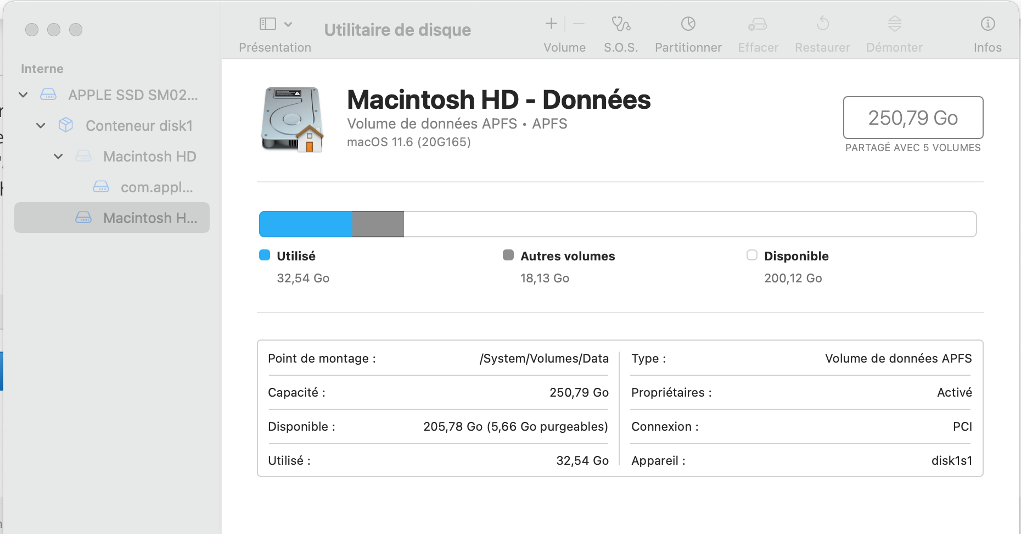Click the remove volume minus icon
The height and width of the screenshot is (534, 1021).
(579, 24)
